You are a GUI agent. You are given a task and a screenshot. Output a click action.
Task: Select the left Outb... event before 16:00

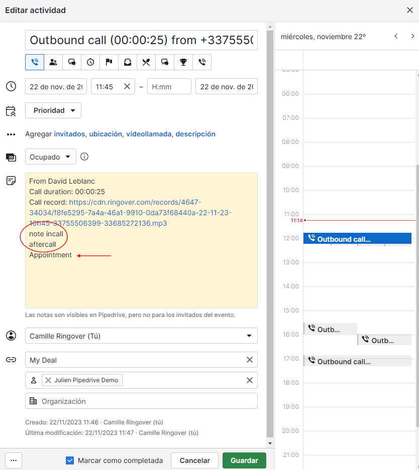pyautogui.click(x=330, y=329)
